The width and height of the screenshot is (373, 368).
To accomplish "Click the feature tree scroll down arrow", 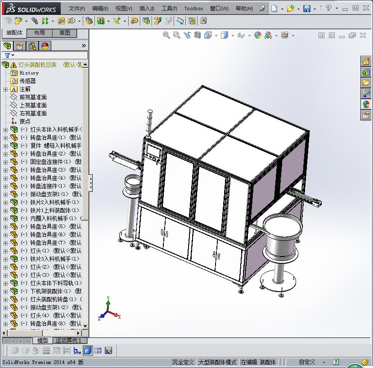I will pos(85,326).
